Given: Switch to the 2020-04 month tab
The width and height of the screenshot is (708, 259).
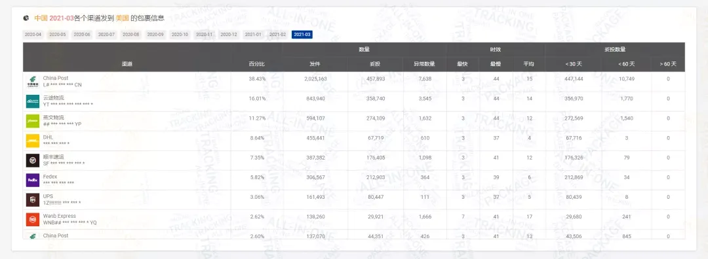Looking at the screenshot, I should (33, 34).
